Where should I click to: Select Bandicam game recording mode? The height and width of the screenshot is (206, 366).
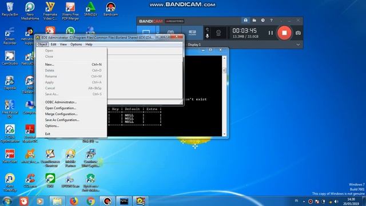pos(170,32)
